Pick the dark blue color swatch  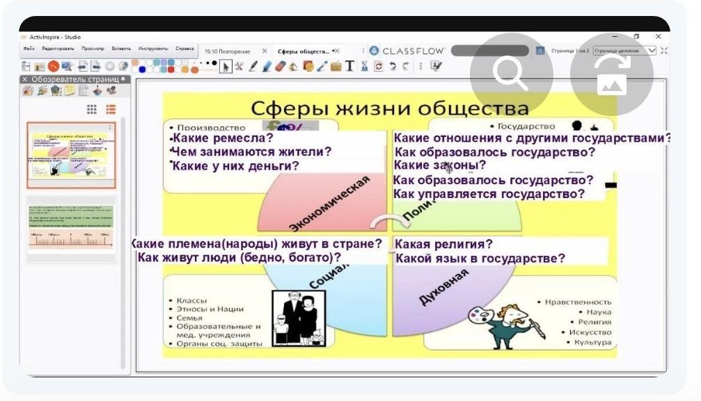[143, 69]
